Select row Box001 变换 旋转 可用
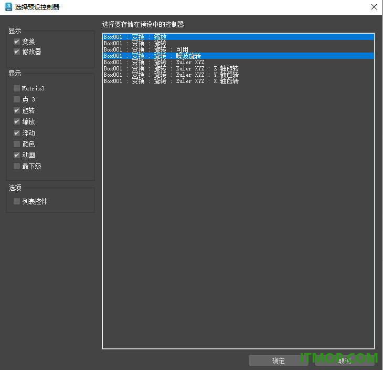The height and width of the screenshot is (370, 383). click(238, 50)
